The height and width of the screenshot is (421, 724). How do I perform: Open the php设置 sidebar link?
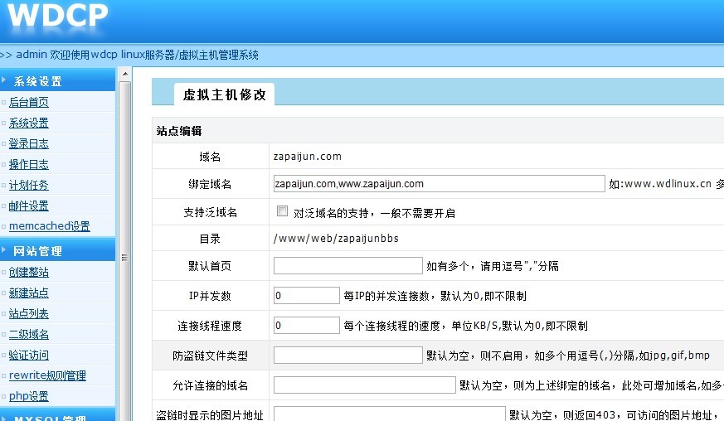29,397
